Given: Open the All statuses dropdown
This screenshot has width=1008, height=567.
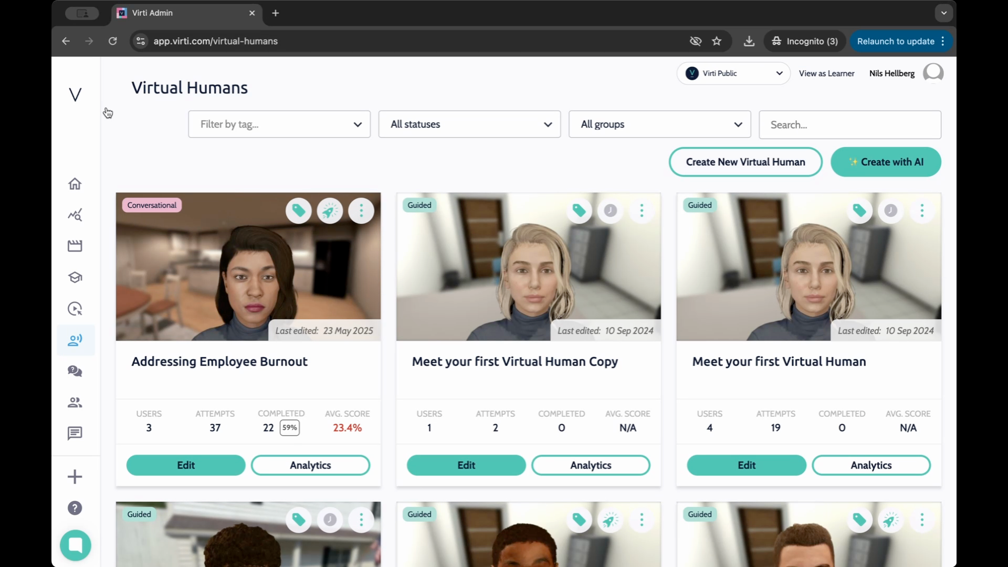Looking at the screenshot, I should tap(469, 124).
